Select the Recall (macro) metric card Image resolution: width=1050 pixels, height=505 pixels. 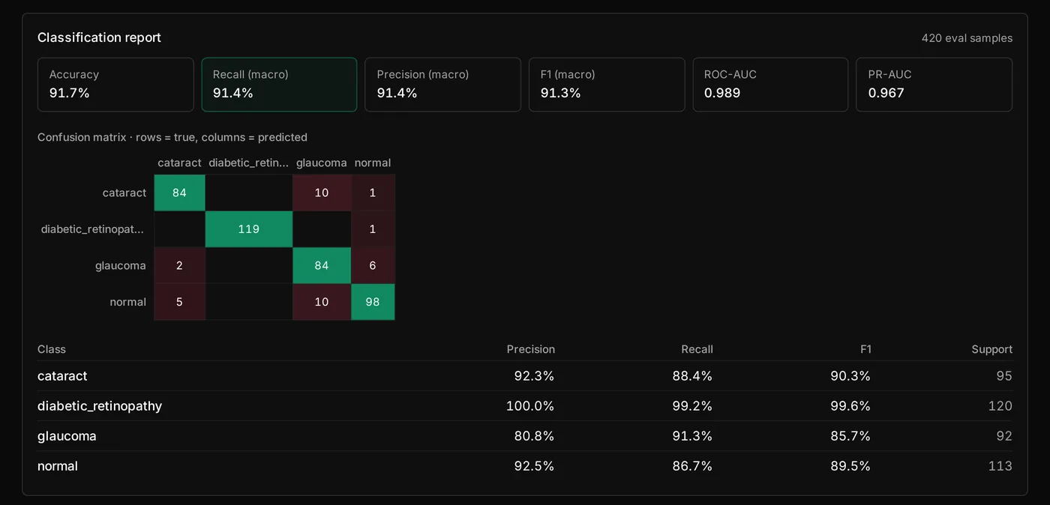(279, 85)
